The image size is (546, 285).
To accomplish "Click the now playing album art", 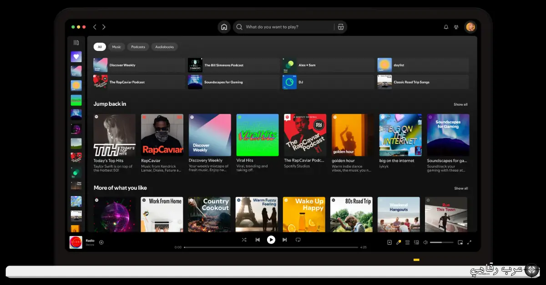I will (x=76, y=242).
